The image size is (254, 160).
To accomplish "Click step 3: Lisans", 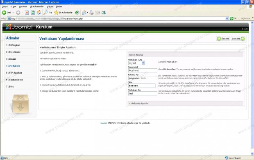I will point(11,59).
